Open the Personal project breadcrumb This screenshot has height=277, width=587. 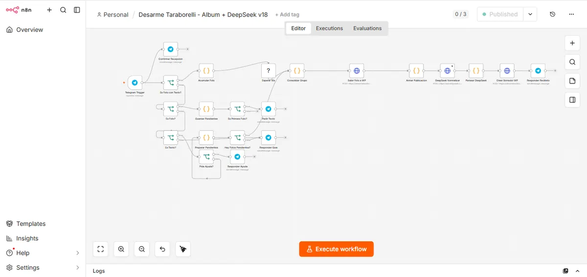pos(113,15)
